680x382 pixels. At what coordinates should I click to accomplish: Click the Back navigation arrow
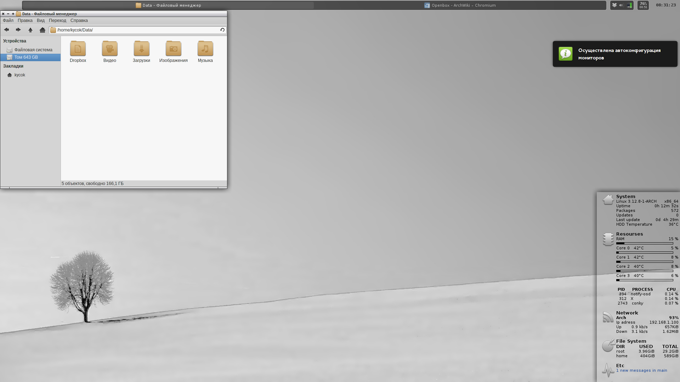coord(6,30)
